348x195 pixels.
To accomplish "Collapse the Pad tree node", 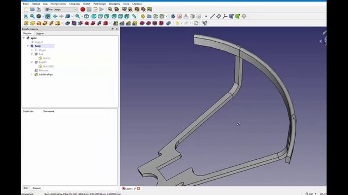I will 32,54.
